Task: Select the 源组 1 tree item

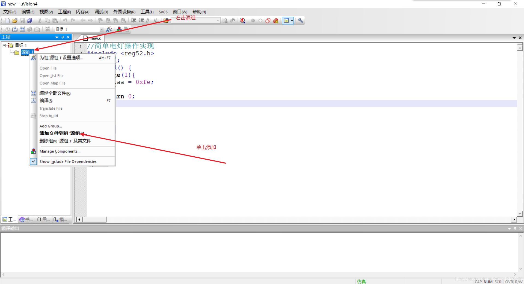Action: 27,52
